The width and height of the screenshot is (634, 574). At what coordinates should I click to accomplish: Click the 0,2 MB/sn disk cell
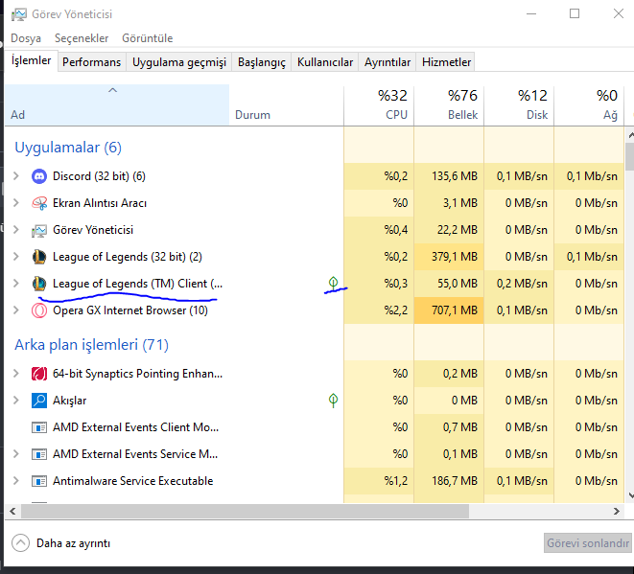tap(519, 284)
